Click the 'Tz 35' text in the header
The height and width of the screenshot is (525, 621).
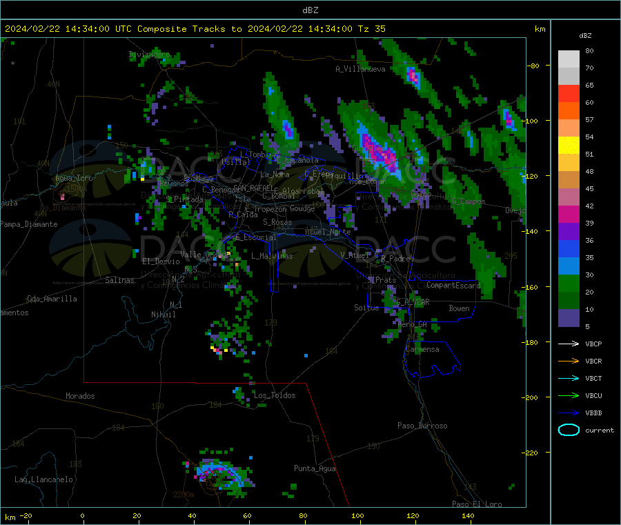pos(371,29)
